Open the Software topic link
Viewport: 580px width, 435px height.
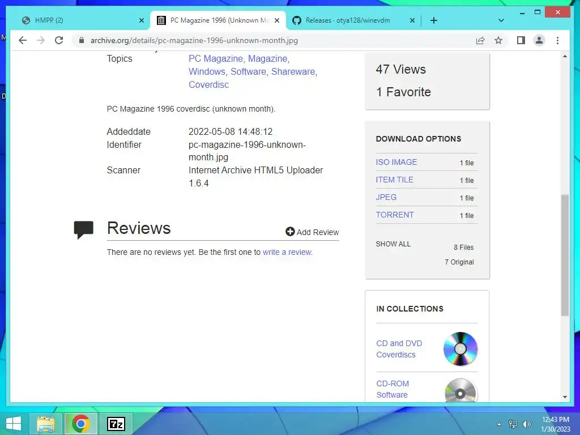[248, 71]
